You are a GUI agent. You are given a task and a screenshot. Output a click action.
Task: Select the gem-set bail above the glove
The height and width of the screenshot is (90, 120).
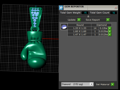(x=36, y=18)
